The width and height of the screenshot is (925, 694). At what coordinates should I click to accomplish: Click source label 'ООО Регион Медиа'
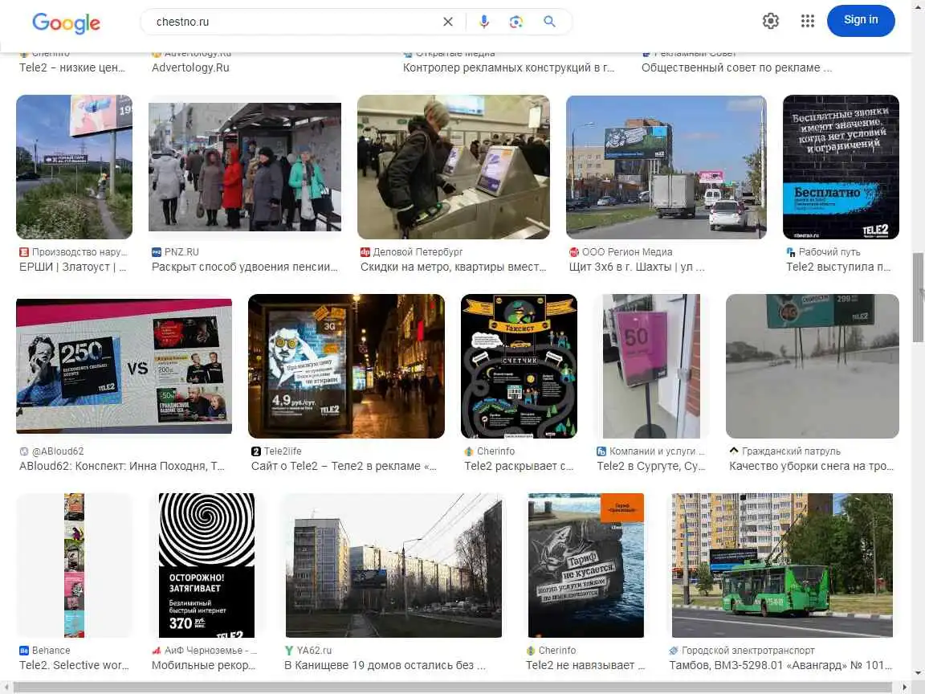(627, 252)
